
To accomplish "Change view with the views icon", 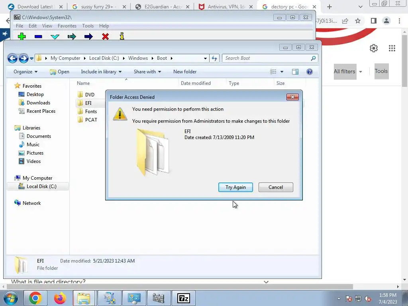I will pos(273,72).
